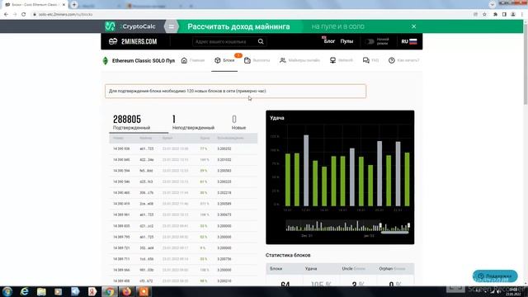Open the Yandex browser taskbar icon
The width and height of the screenshot is (528, 297).
92,291
